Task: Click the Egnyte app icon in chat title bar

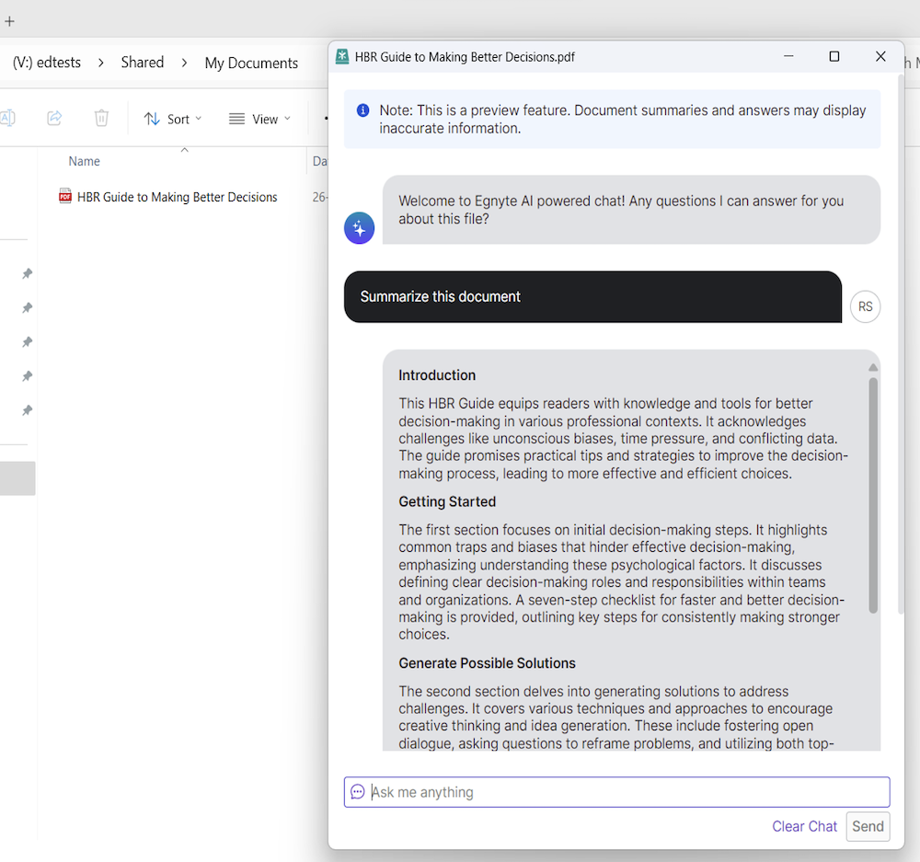Action: (x=342, y=56)
